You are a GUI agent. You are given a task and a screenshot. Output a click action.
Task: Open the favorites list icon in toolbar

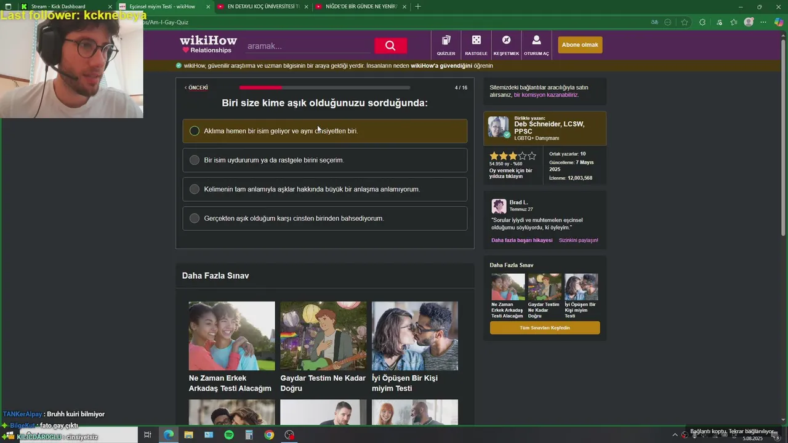pyautogui.click(x=734, y=22)
